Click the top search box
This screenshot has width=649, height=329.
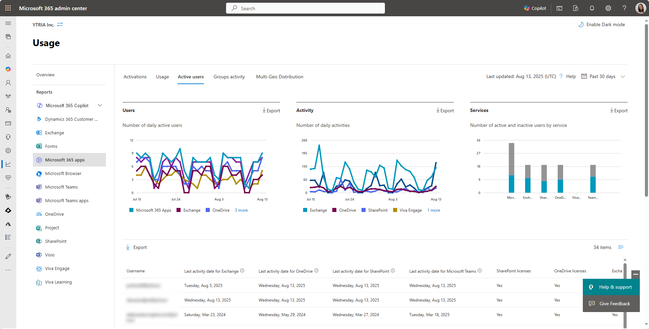(305, 8)
